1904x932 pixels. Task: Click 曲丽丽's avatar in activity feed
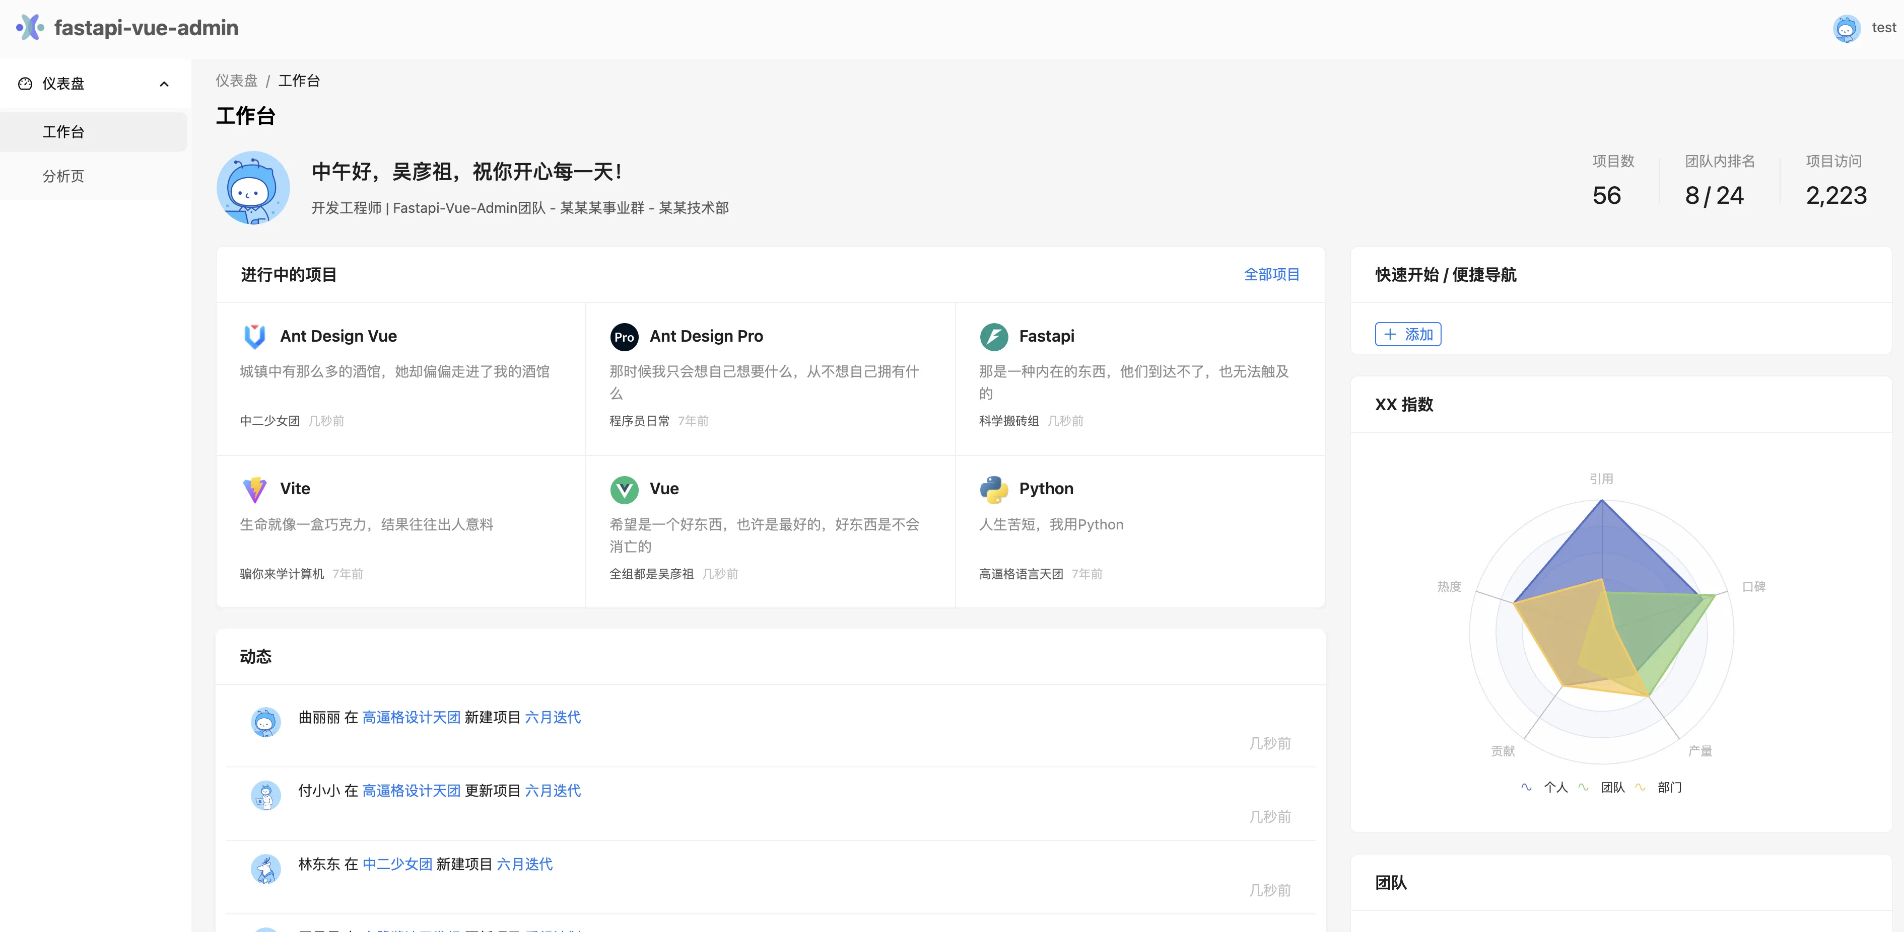[265, 722]
